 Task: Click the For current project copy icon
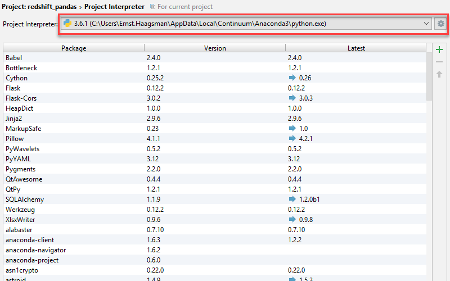(x=152, y=7)
